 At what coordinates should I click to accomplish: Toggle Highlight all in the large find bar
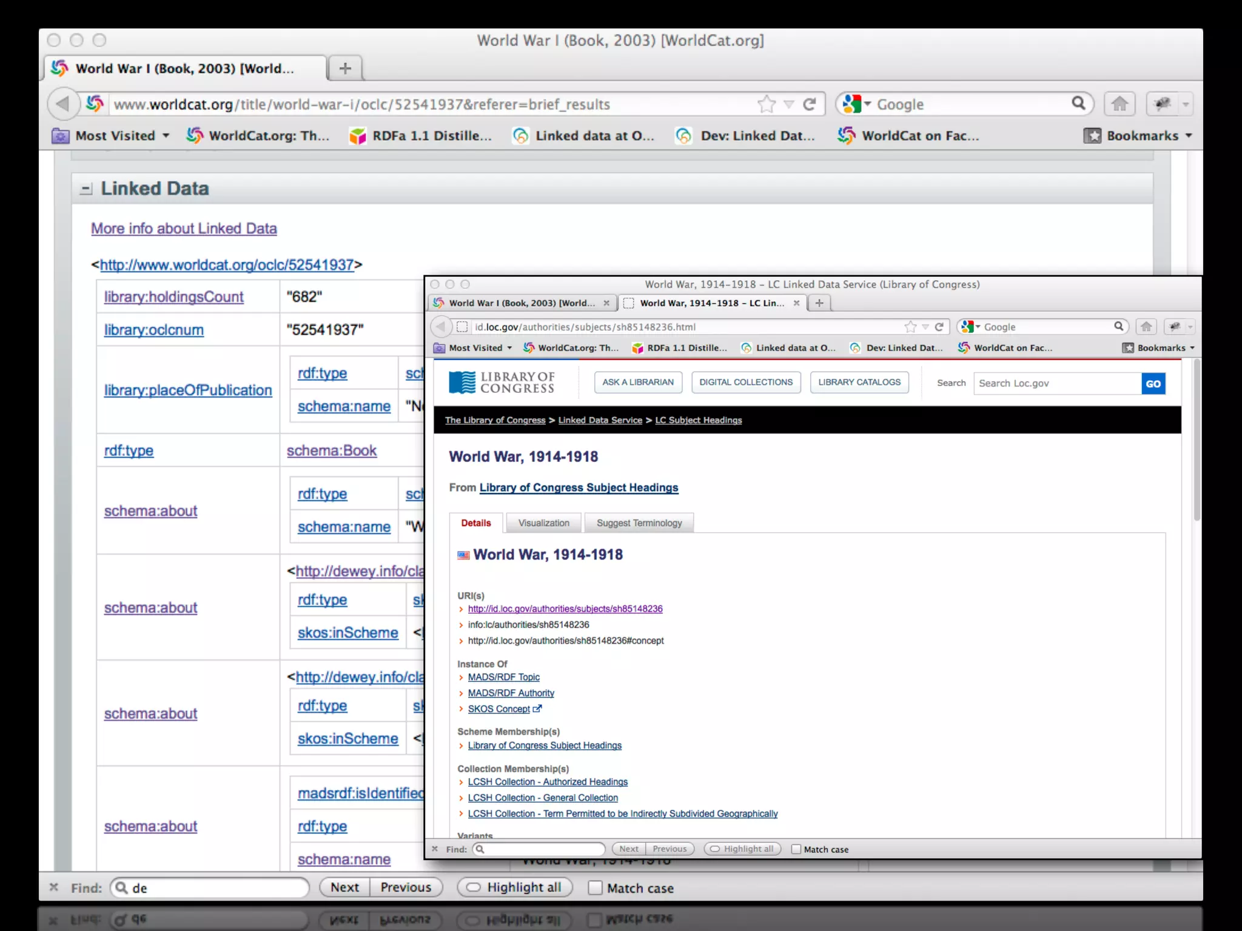pos(515,887)
